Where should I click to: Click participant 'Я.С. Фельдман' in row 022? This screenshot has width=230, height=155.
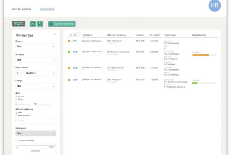pos(170,59)
